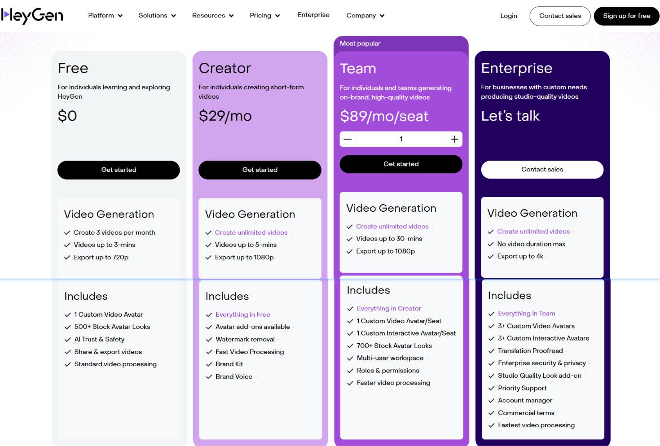Go to the Enterprise nav item
Screen dimensions: 660x446
click(x=313, y=15)
